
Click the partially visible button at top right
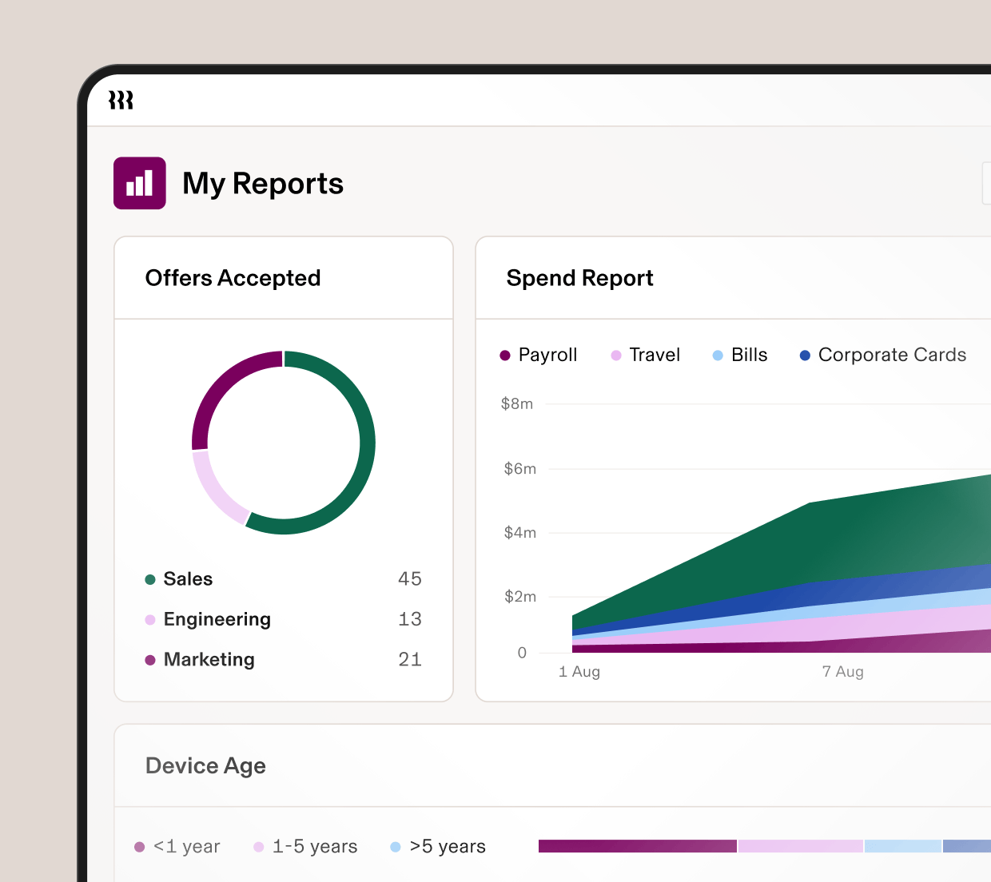[988, 183]
